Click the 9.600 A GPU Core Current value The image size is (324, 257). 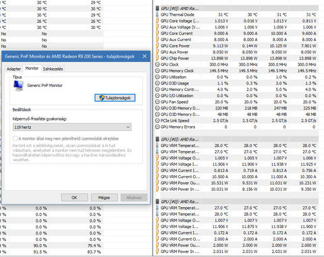click(308, 33)
